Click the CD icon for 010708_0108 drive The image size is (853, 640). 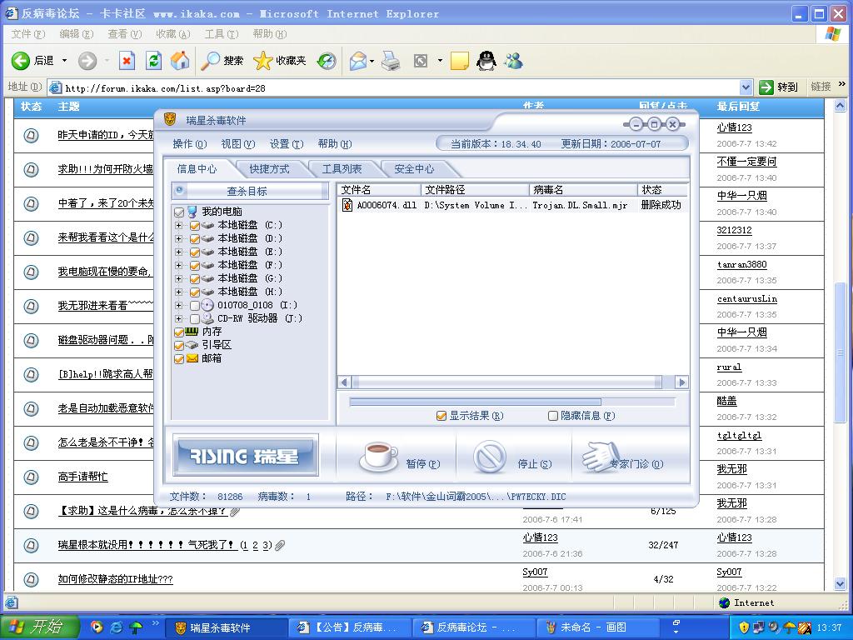click(207, 305)
